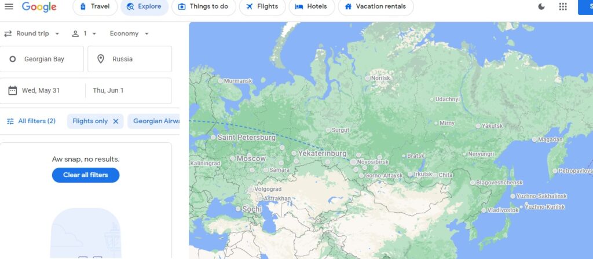Switch to the Flights tab
The image size is (593, 259).
[262, 7]
